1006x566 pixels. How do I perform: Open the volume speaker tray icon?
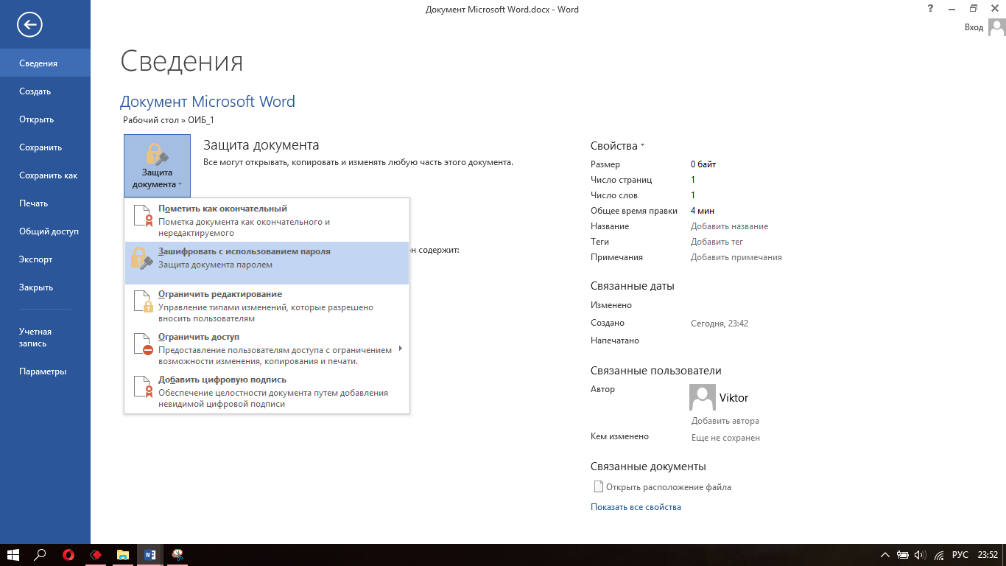pos(921,555)
